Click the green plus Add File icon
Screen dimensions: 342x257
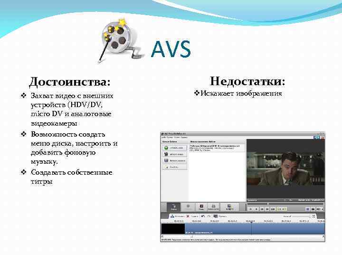pos(166,148)
